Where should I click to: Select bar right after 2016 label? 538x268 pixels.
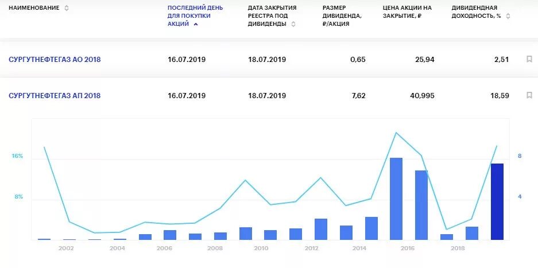click(x=421, y=205)
